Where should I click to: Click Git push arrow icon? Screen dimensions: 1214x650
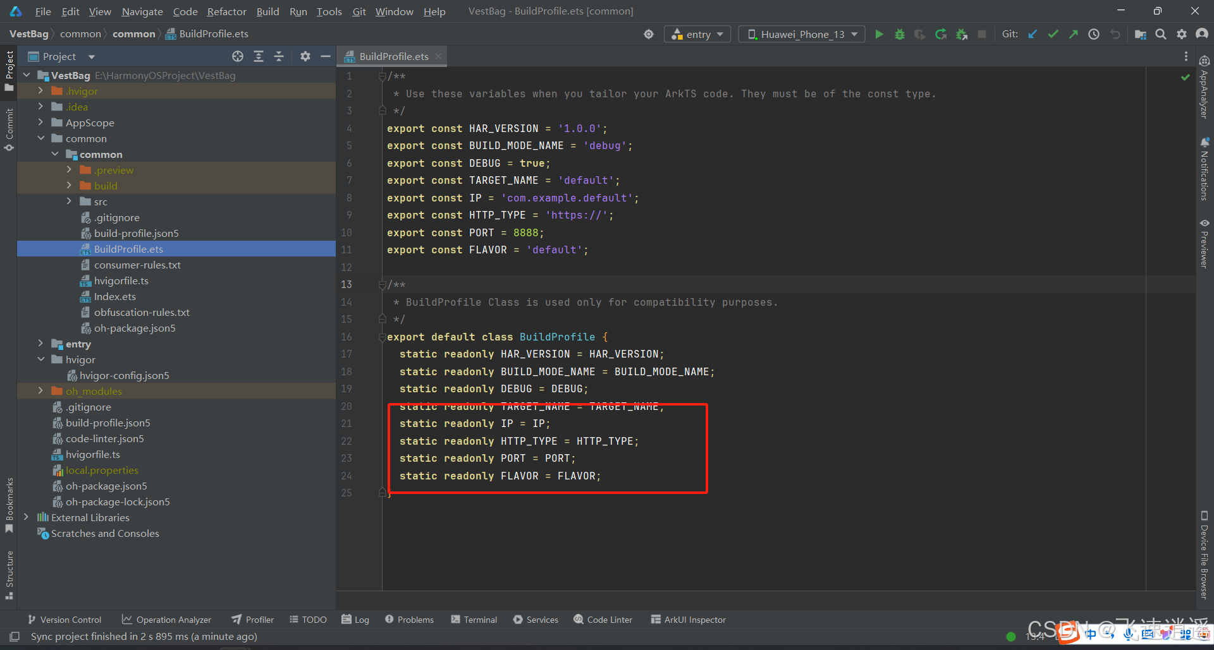(x=1073, y=34)
